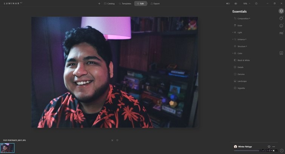Favorite the Winter Refuge template heart
Screen dimensions: 285x154
click(x=269, y=146)
